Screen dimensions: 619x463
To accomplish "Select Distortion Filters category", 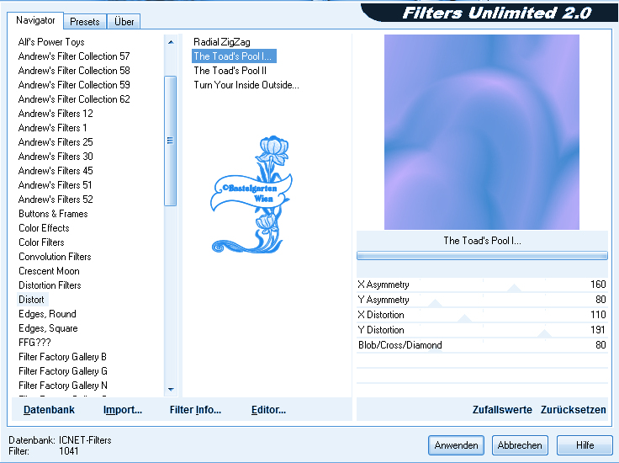I will point(50,285).
